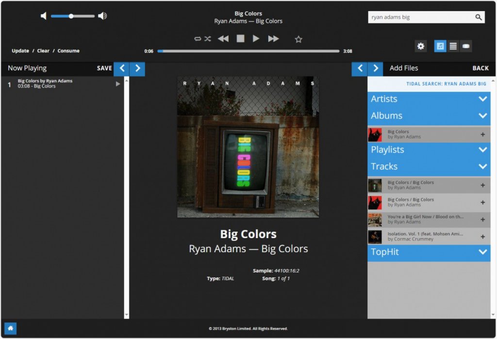This screenshot has height=339, width=497.
Task: Play the current track
Action: pyautogui.click(x=256, y=39)
